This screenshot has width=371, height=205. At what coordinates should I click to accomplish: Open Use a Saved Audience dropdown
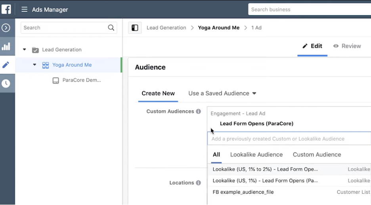[x=222, y=93]
